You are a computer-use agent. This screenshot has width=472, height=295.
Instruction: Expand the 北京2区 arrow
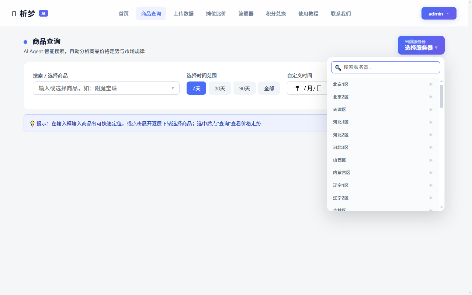(431, 97)
